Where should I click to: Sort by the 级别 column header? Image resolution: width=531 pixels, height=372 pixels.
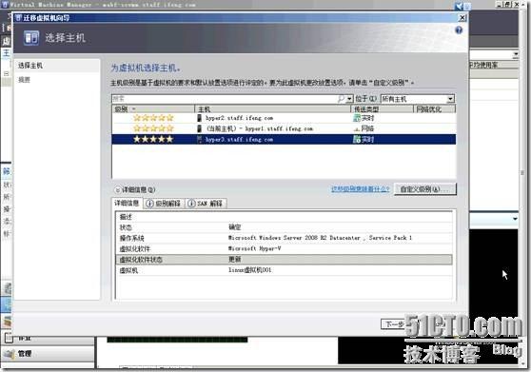point(153,109)
